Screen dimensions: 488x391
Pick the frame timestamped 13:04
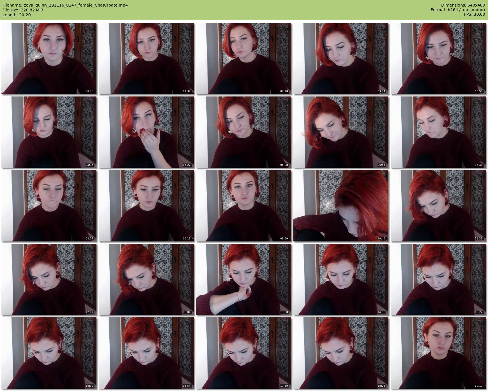click(146, 279)
